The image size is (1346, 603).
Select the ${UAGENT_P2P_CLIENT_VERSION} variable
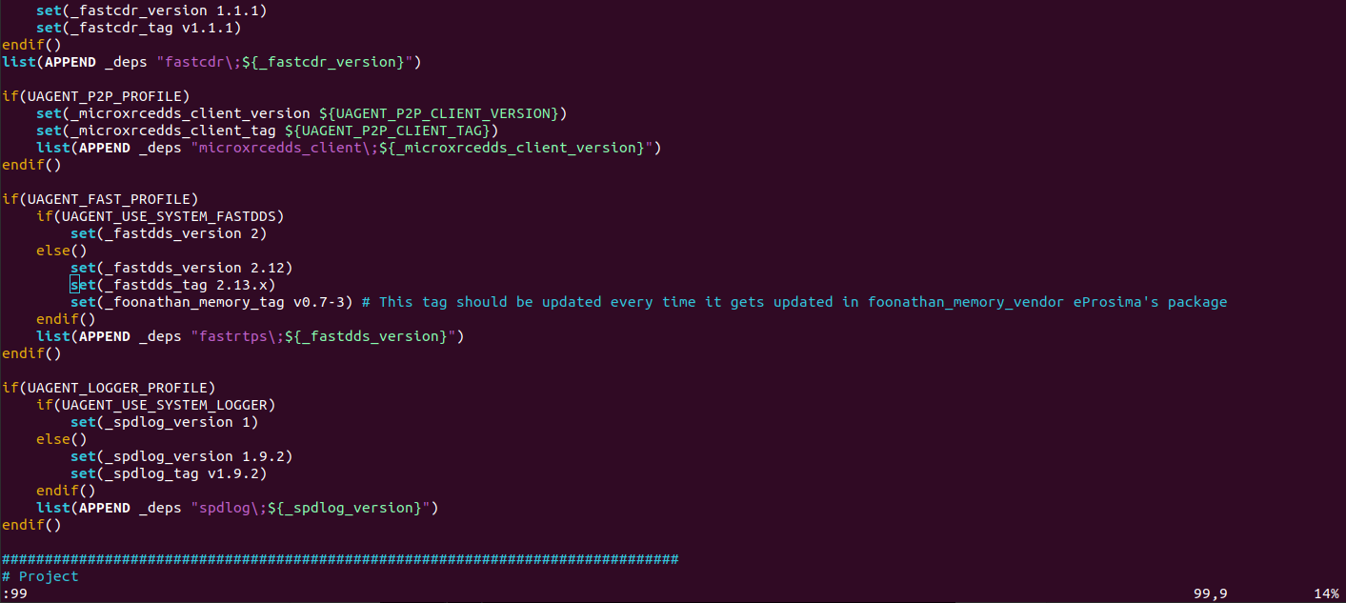pos(438,113)
